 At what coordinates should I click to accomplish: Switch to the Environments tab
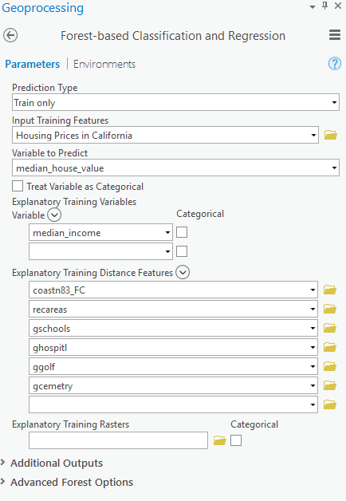click(104, 64)
